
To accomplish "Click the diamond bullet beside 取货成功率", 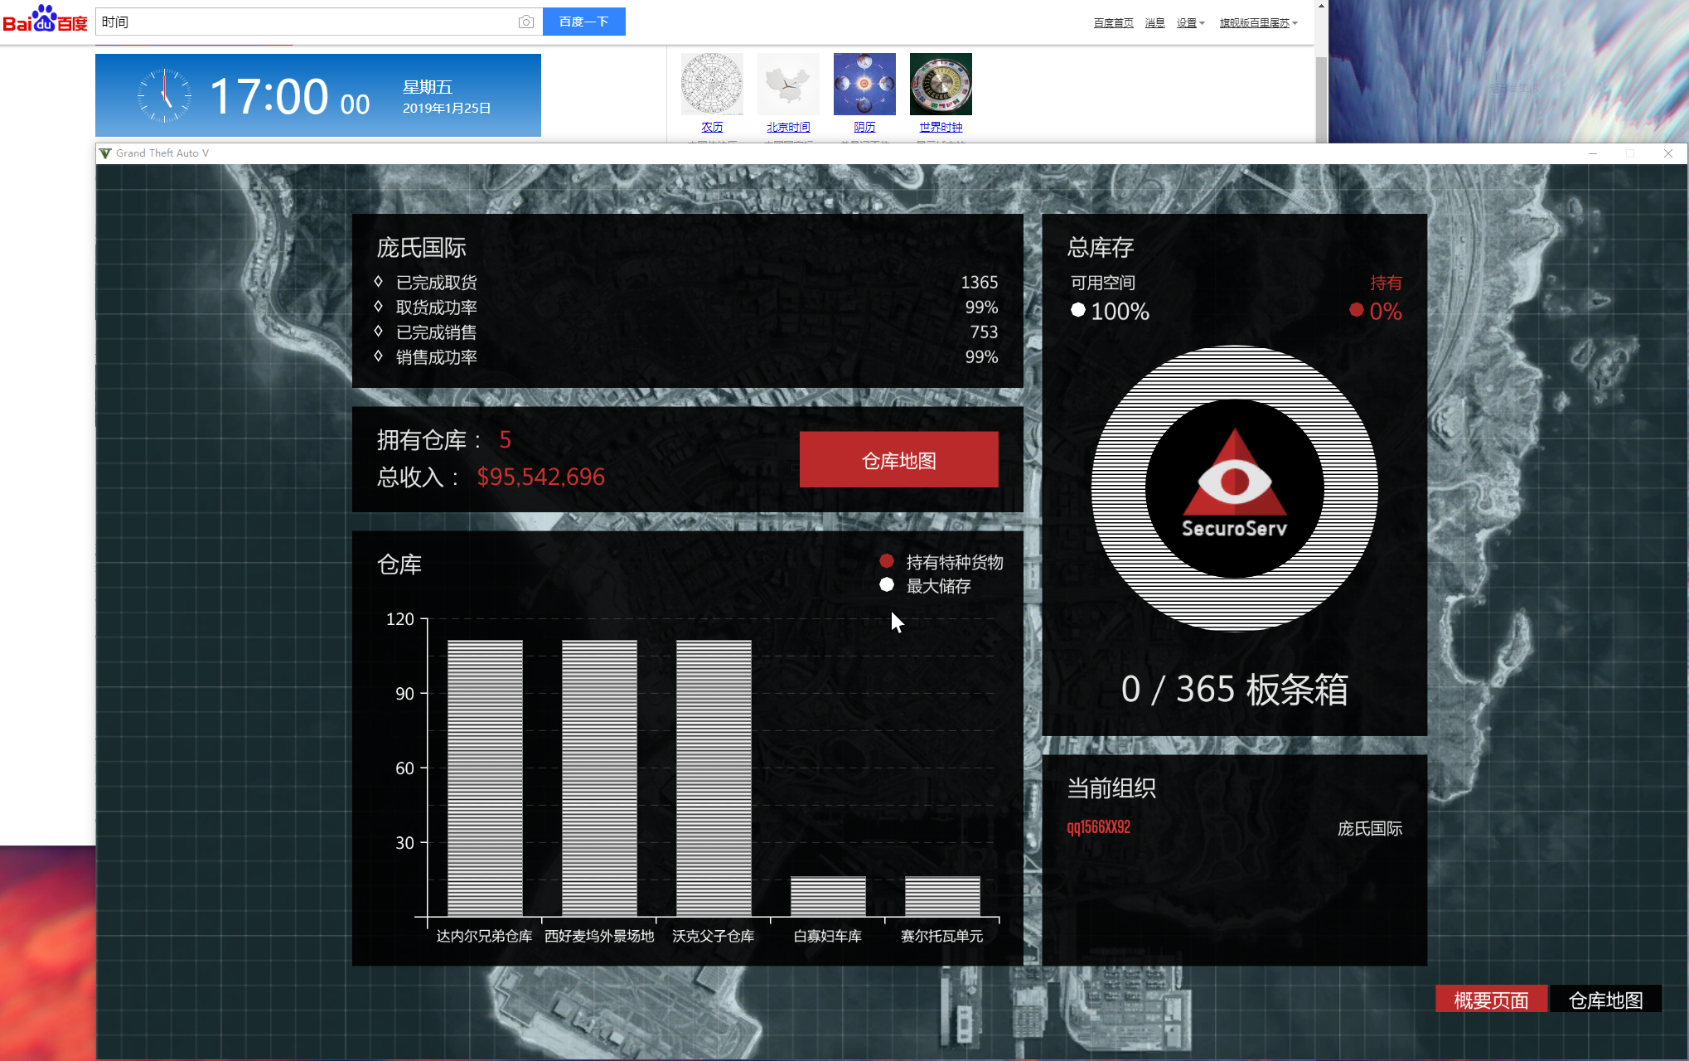I will 378,307.
